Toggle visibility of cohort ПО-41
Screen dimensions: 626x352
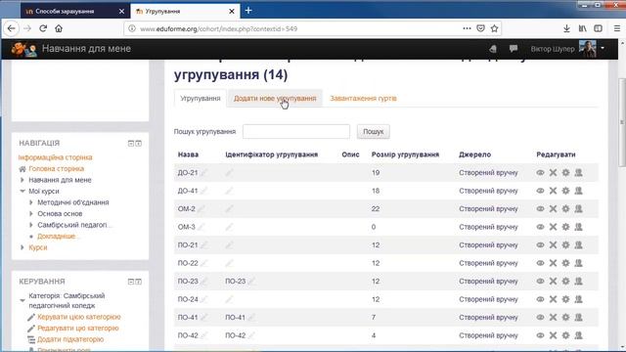540,317
